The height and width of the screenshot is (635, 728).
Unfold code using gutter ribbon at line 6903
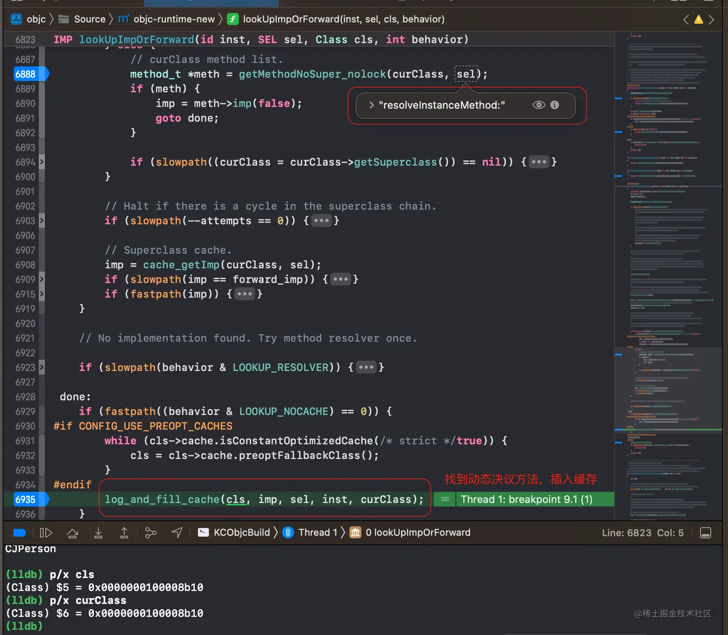tap(41, 221)
